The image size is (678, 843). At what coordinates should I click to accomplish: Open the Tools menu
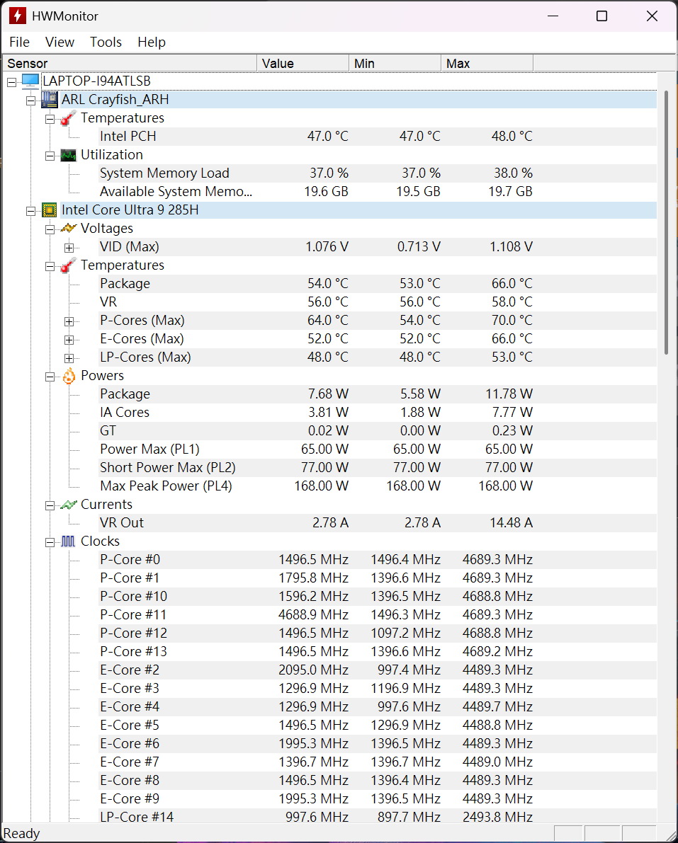click(106, 42)
